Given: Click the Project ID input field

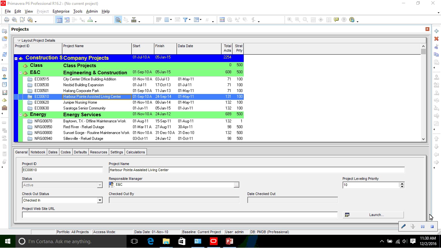Looking at the screenshot, I should (x=62, y=170).
